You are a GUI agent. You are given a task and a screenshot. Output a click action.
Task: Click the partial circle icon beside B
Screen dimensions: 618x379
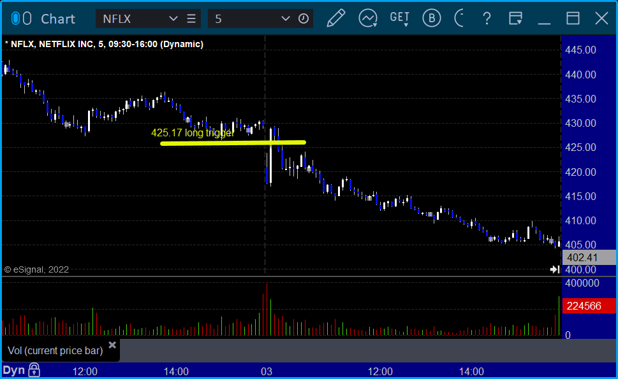coord(459,18)
